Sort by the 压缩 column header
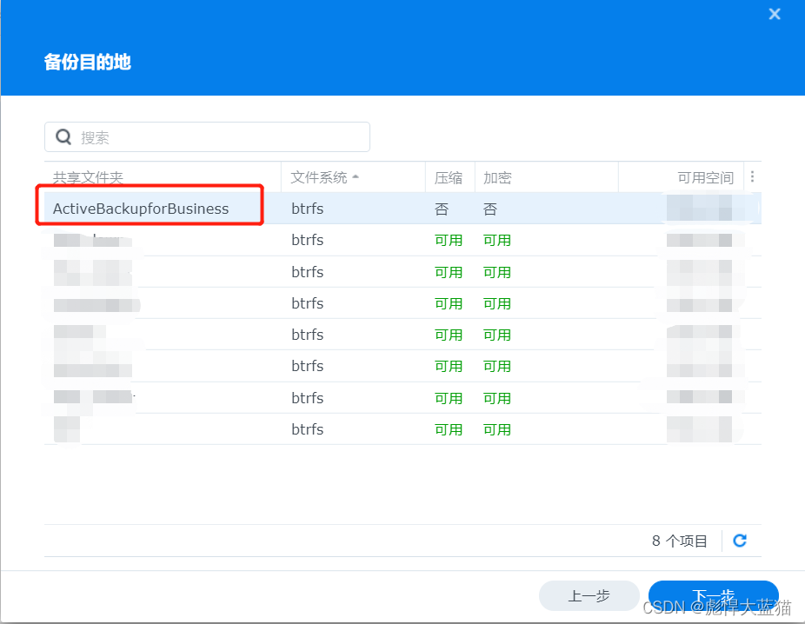805x624 pixels. [450, 177]
